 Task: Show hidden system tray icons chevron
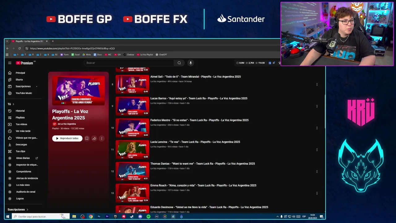coord(277,216)
